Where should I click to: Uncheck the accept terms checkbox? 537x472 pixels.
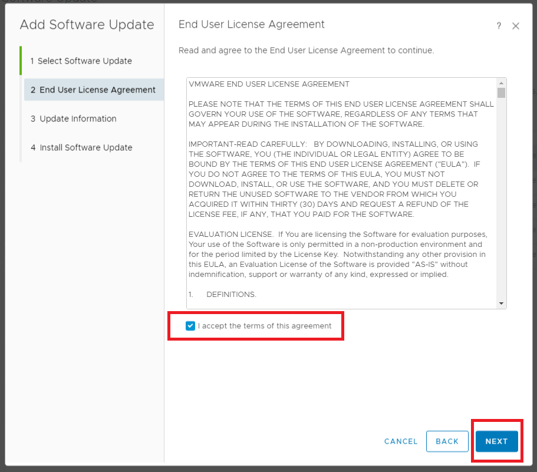click(190, 326)
